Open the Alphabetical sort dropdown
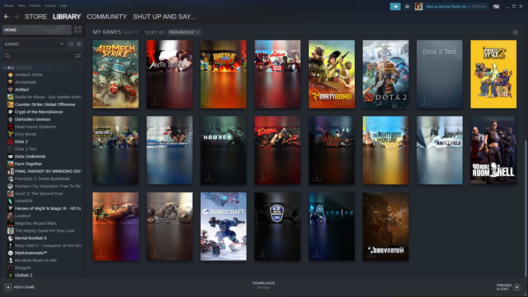 184,32
